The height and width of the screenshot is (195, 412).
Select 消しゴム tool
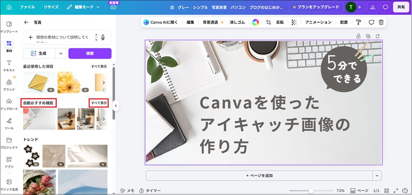pos(237,23)
